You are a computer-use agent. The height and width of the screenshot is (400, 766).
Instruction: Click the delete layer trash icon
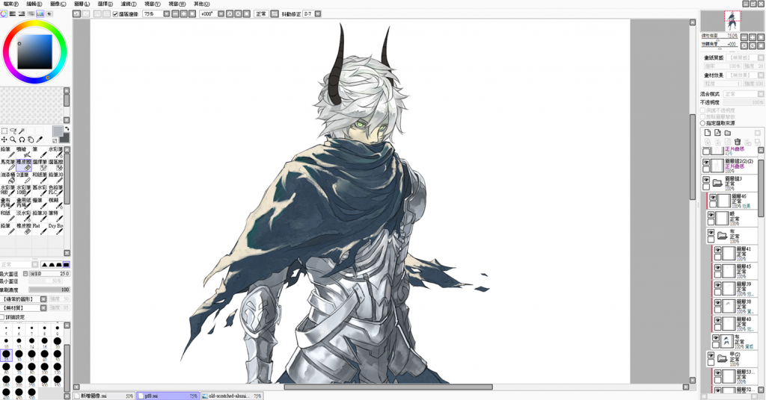point(738,142)
